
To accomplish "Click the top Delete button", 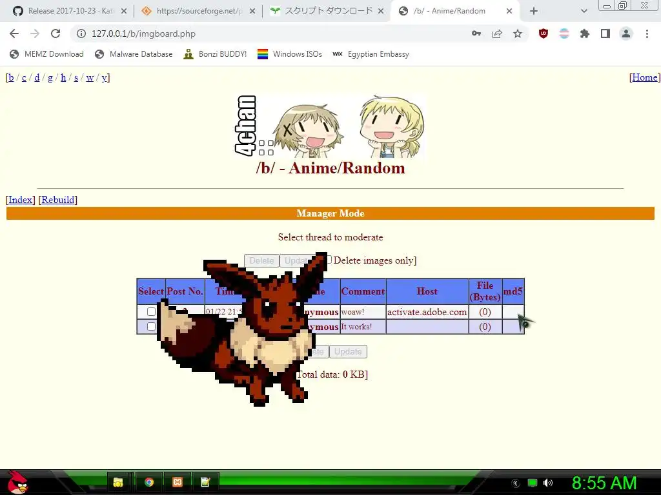I will 261,260.
